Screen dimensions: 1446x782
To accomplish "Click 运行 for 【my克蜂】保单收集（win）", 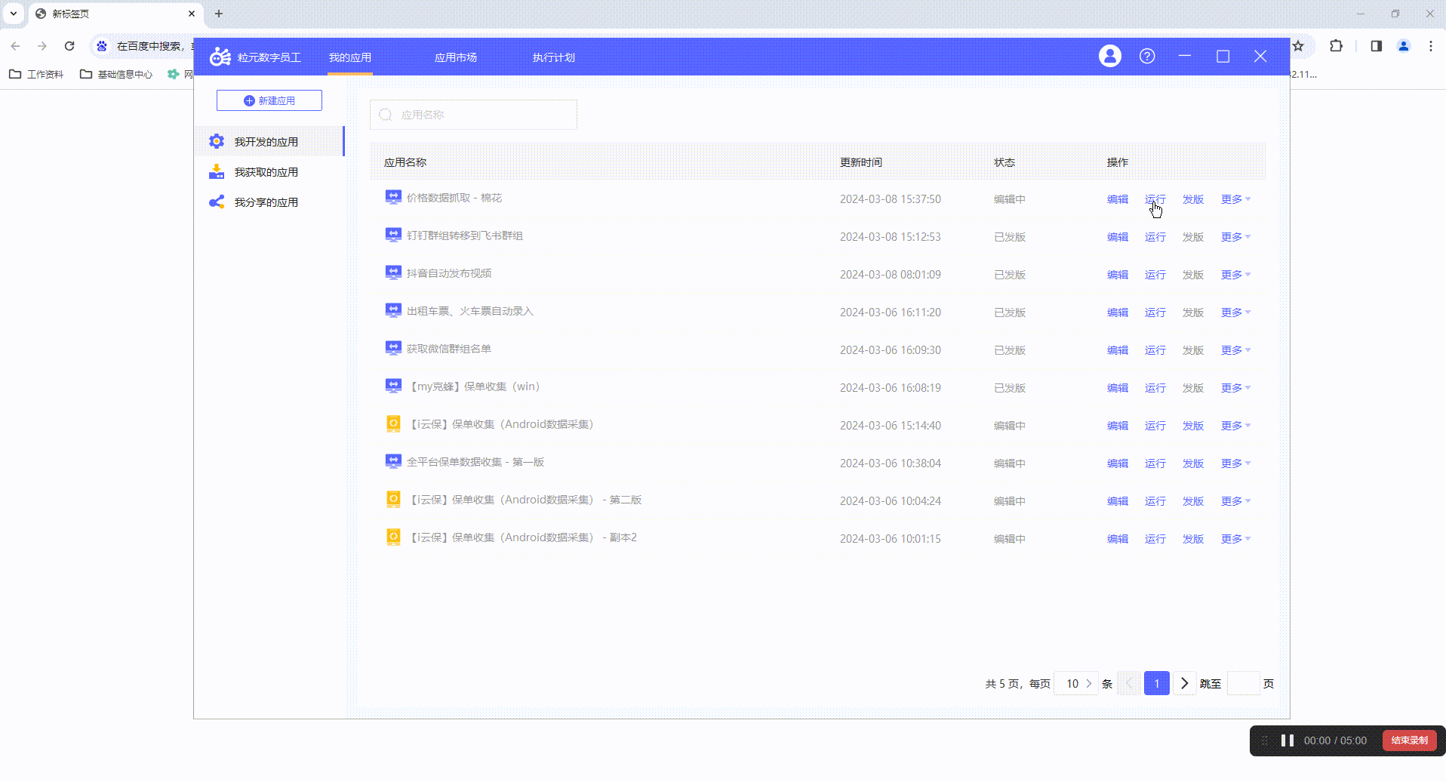I will click(x=1155, y=388).
